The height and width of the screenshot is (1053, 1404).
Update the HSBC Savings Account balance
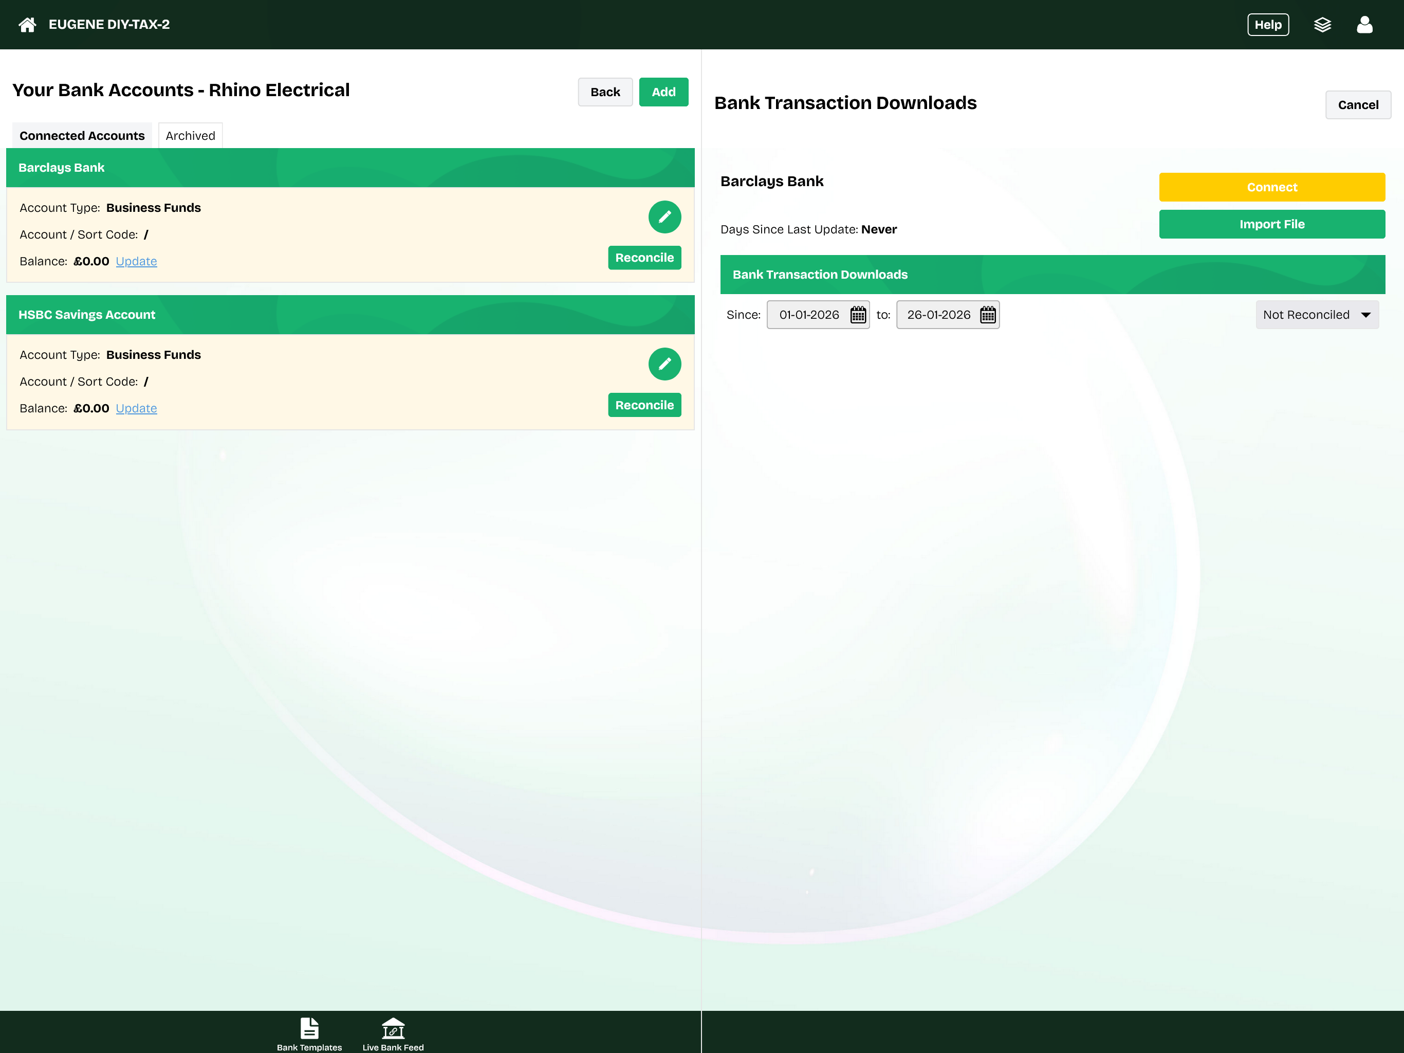[136, 408]
